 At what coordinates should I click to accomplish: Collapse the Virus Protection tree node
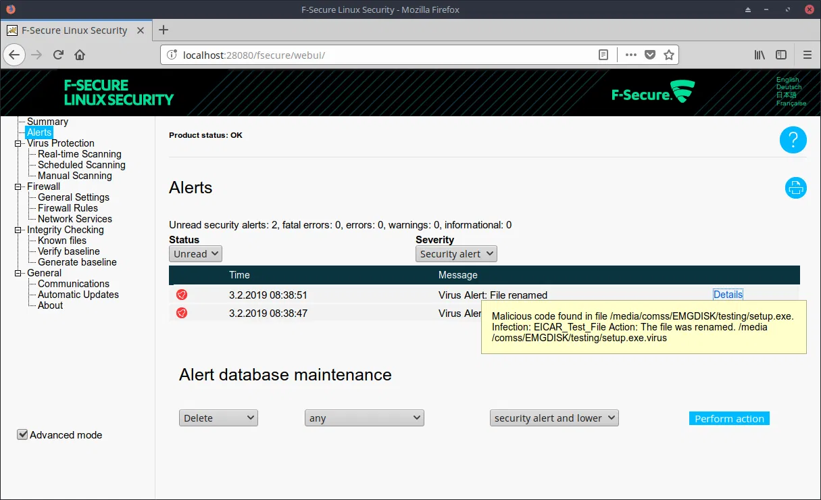(18, 143)
